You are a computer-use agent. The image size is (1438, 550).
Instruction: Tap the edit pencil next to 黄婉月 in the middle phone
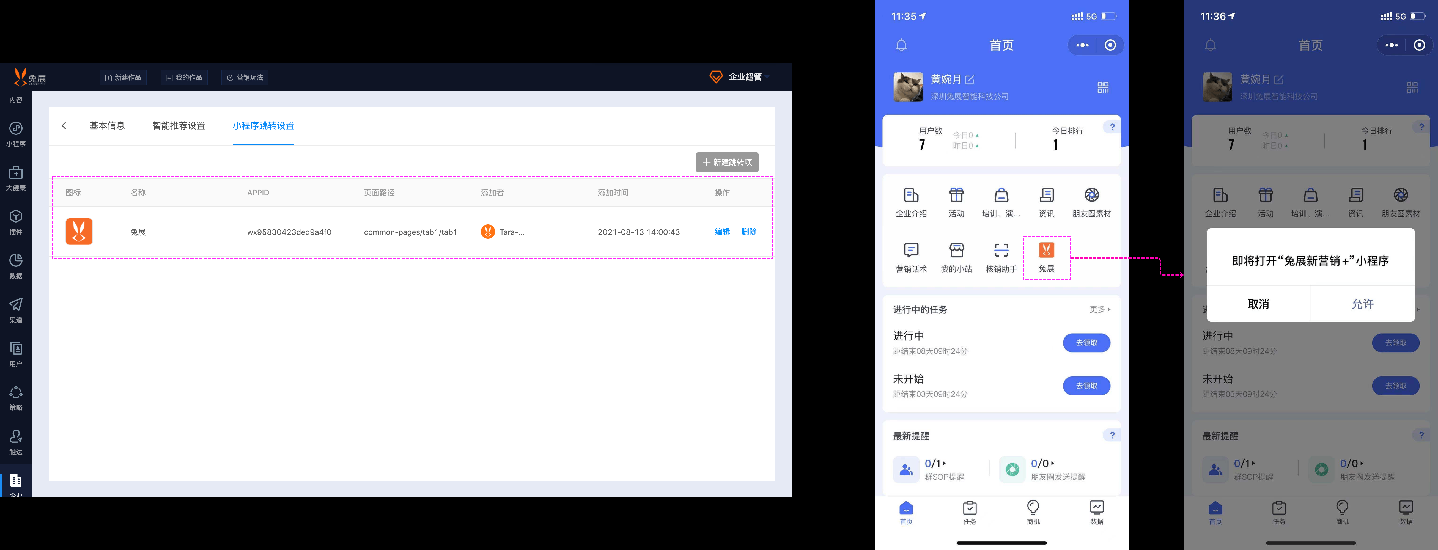pyautogui.click(x=969, y=80)
